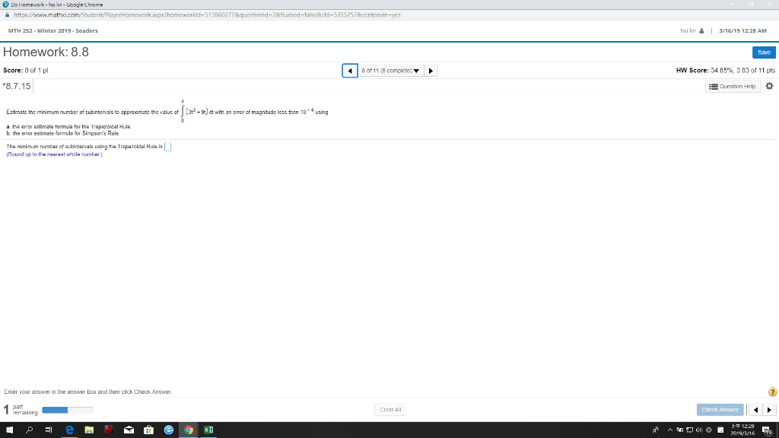
Task: Open the Mail app from the taskbar
Action: 128,430
